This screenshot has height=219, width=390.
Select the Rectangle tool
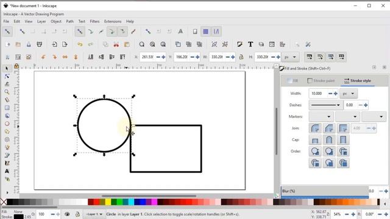(7, 108)
